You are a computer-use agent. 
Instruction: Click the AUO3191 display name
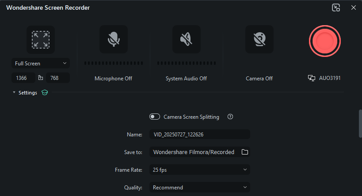point(330,78)
